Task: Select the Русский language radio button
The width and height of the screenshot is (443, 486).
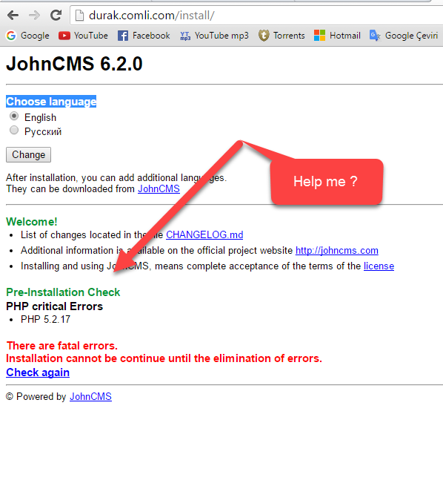Action: 14,130
